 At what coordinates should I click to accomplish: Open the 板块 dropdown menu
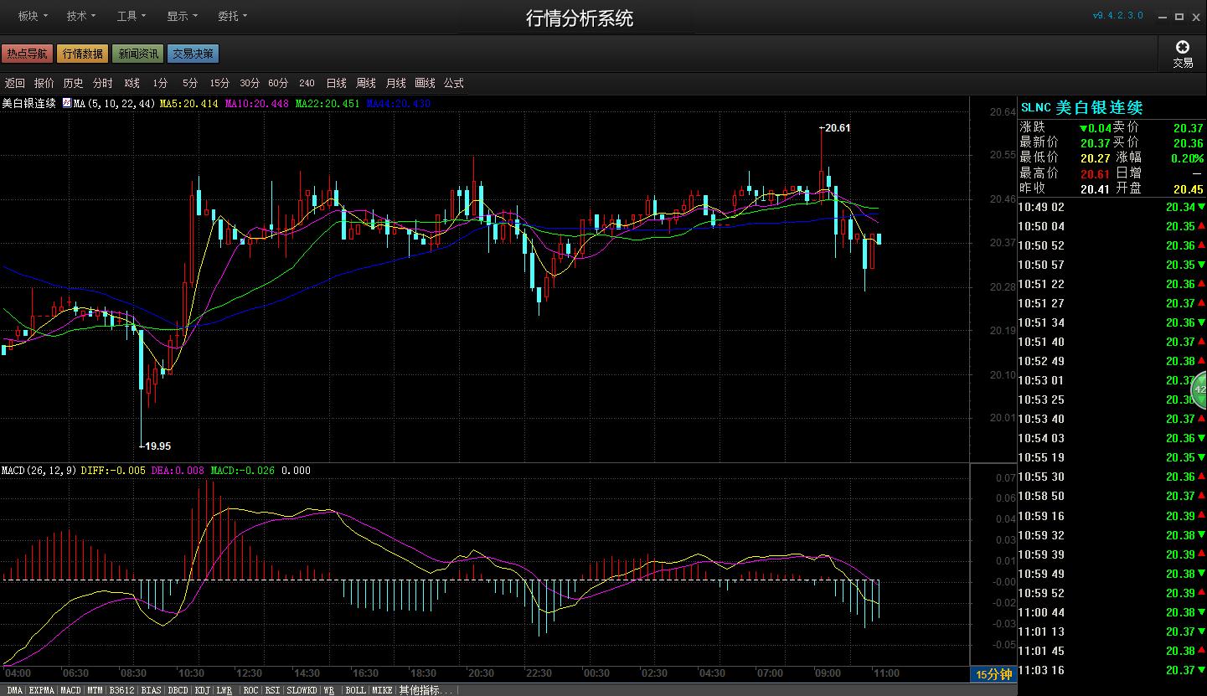[x=33, y=16]
